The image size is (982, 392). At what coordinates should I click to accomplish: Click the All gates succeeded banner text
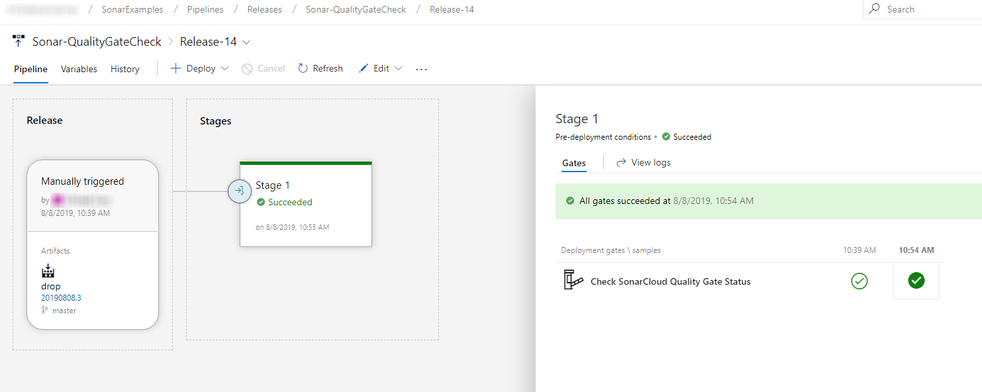(666, 201)
